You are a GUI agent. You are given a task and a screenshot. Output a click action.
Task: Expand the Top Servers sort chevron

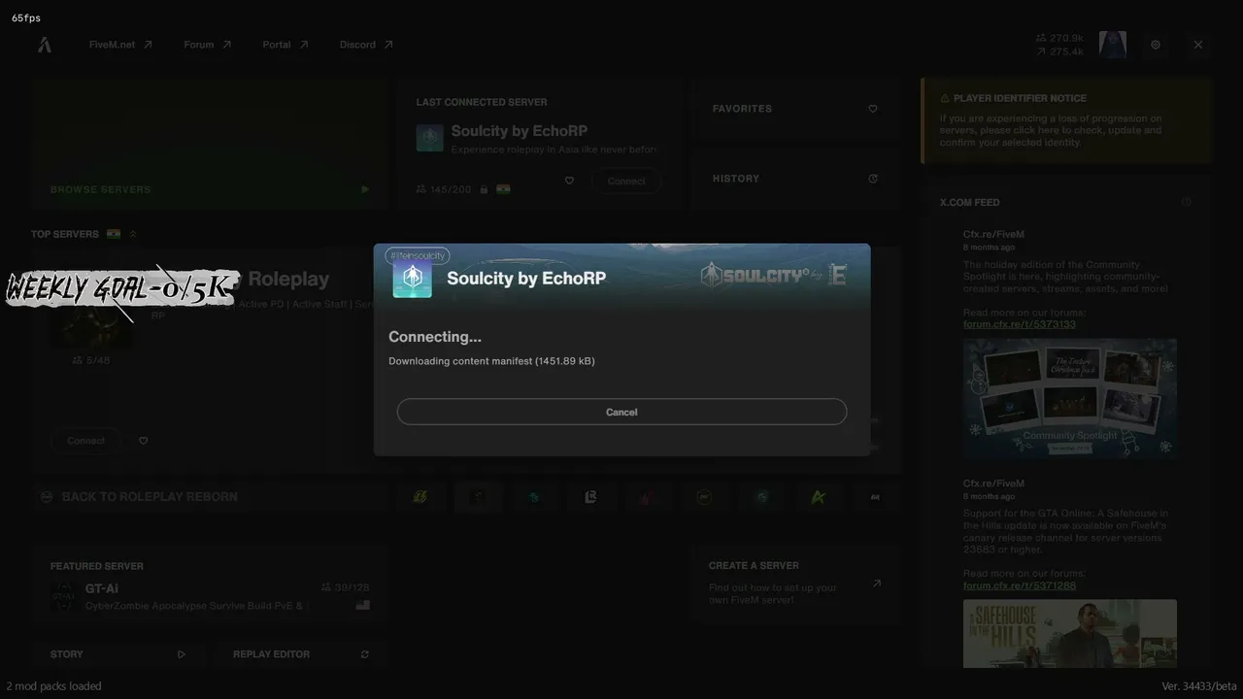(133, 234)
